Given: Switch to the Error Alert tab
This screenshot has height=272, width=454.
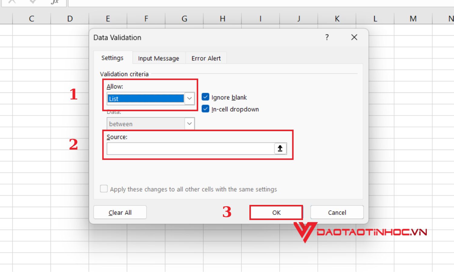Looking at the screenshot, I should point(206,58).
